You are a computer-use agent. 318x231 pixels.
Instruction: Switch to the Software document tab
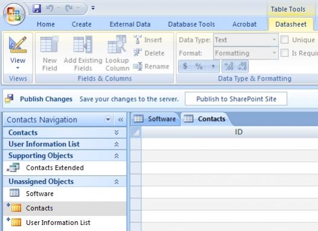coord(155,119)
